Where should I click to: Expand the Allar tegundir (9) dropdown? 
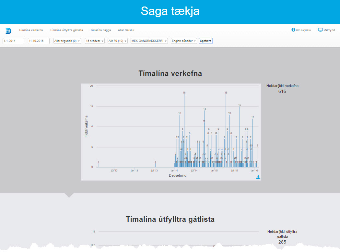pyautogui.click(x=67, y=41)
